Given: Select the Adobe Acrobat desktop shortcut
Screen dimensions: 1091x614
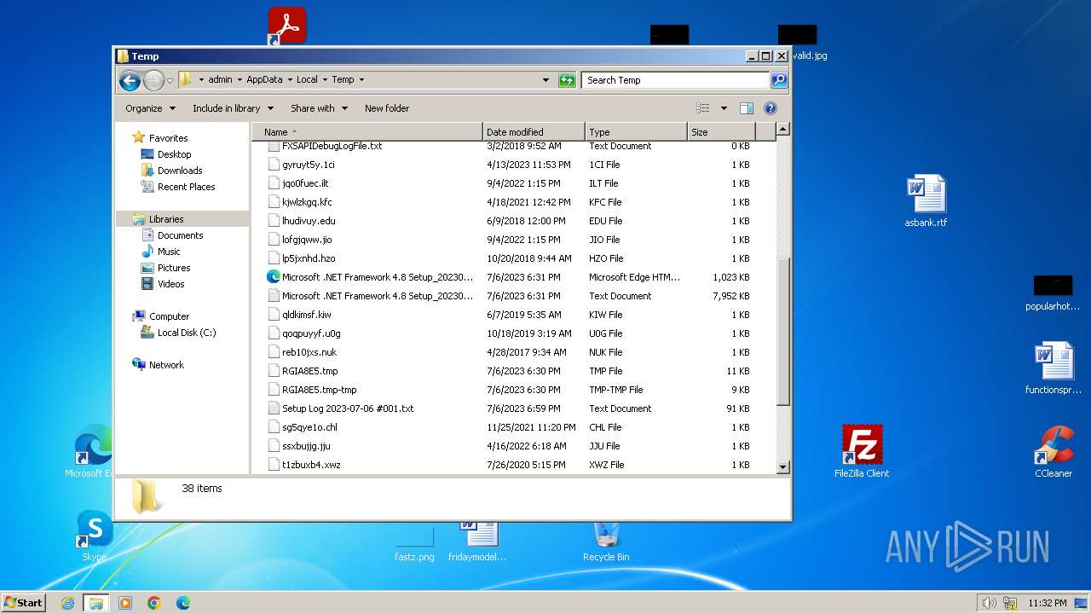Looking at the screenshot, I should (x=287, y=26).
